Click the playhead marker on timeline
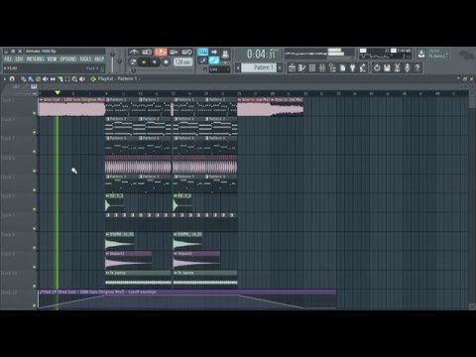 58,92
